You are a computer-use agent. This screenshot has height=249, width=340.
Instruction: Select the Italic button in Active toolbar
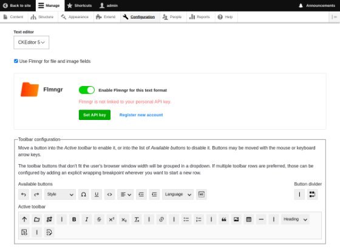coord(86,219)
